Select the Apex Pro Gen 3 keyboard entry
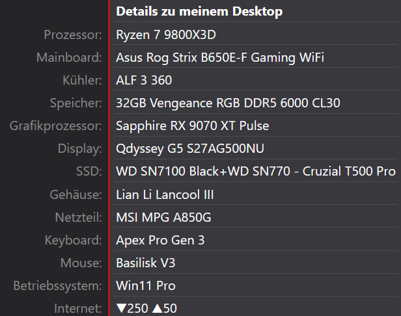 click(160, 240)
